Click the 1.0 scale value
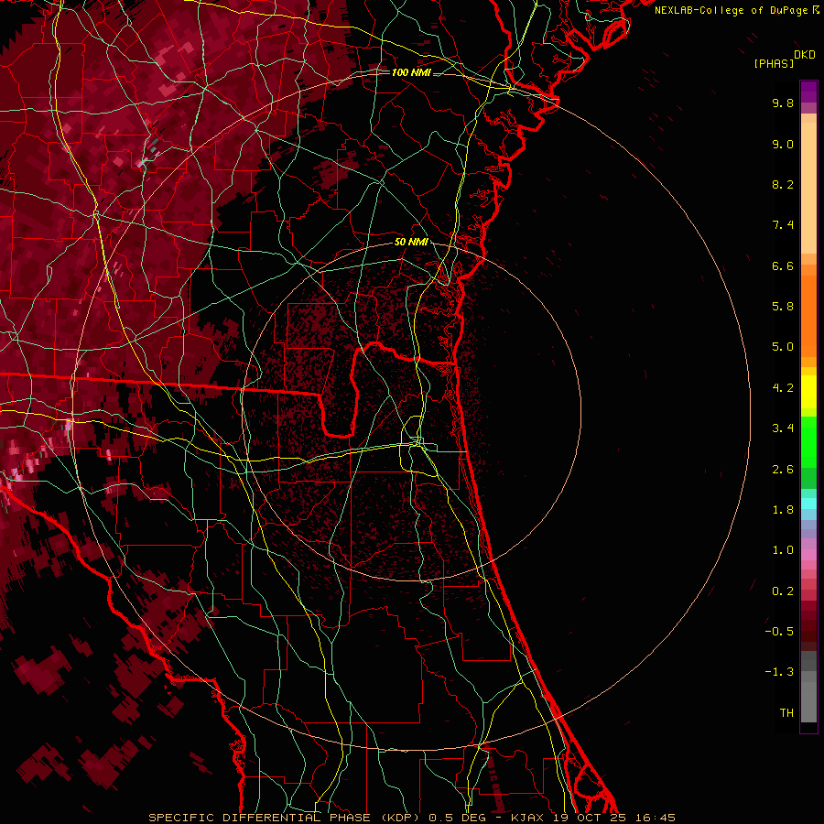The width and height of the screenshot is (824, 824). [783, 550]
